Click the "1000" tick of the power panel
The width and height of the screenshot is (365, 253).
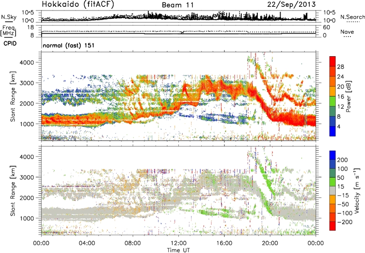click(x=27, y=124)
